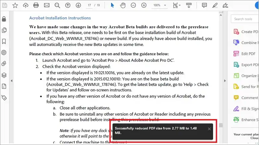Zoom in with plus button

pyautogui.click(x=144, y=5)
